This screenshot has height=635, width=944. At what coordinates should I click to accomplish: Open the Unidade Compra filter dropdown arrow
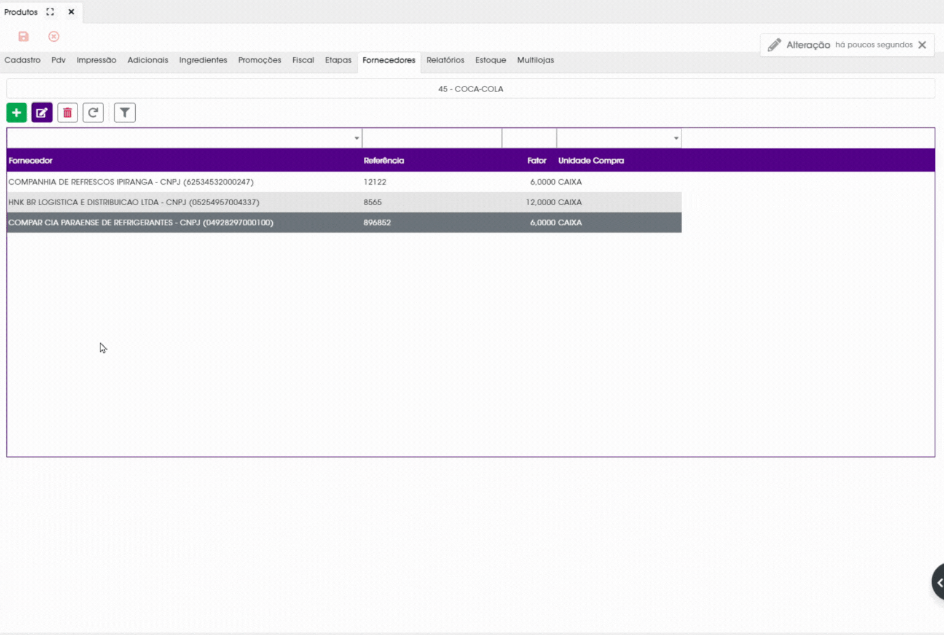676,138
